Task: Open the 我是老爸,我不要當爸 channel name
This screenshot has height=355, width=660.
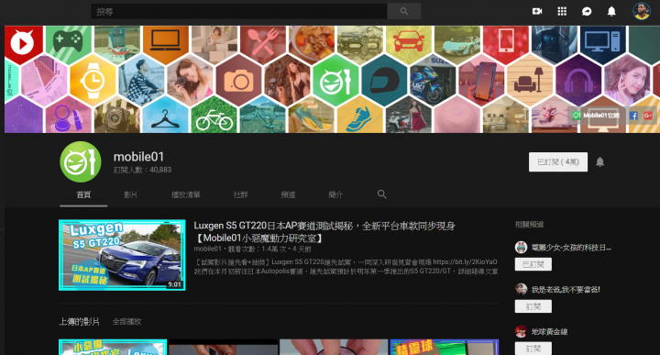Action: coord(566,289)
